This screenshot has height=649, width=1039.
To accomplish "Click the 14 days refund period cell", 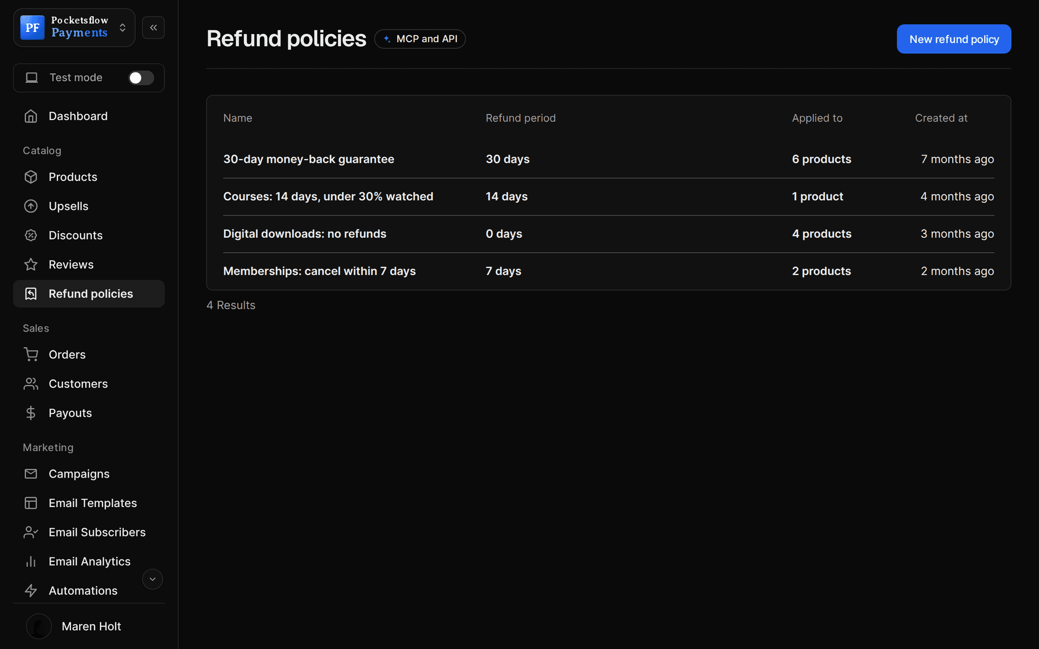I will click(506, 196).
